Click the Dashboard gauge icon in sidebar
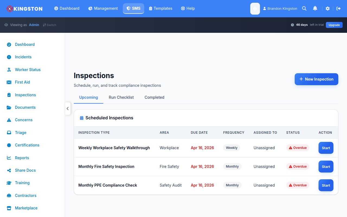 tap(9, 44)
